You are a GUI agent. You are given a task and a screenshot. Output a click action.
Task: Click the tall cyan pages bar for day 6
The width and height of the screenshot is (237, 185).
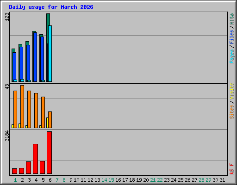click(x=50, y=54)
